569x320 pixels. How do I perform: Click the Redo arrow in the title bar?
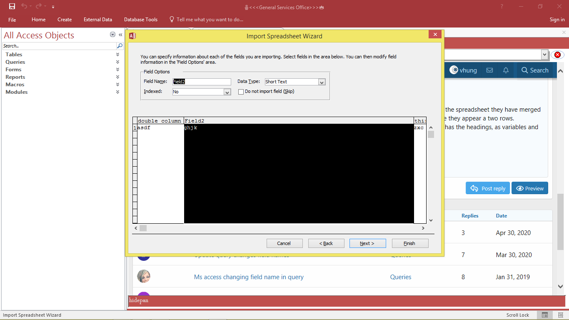(39, 7)
